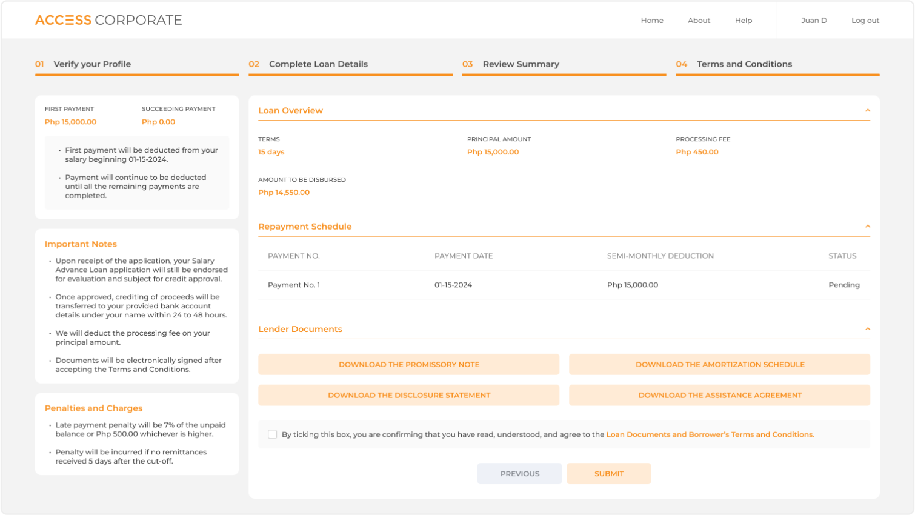Open the Home page
Screen dimensions: 915x515
point(652,21)
